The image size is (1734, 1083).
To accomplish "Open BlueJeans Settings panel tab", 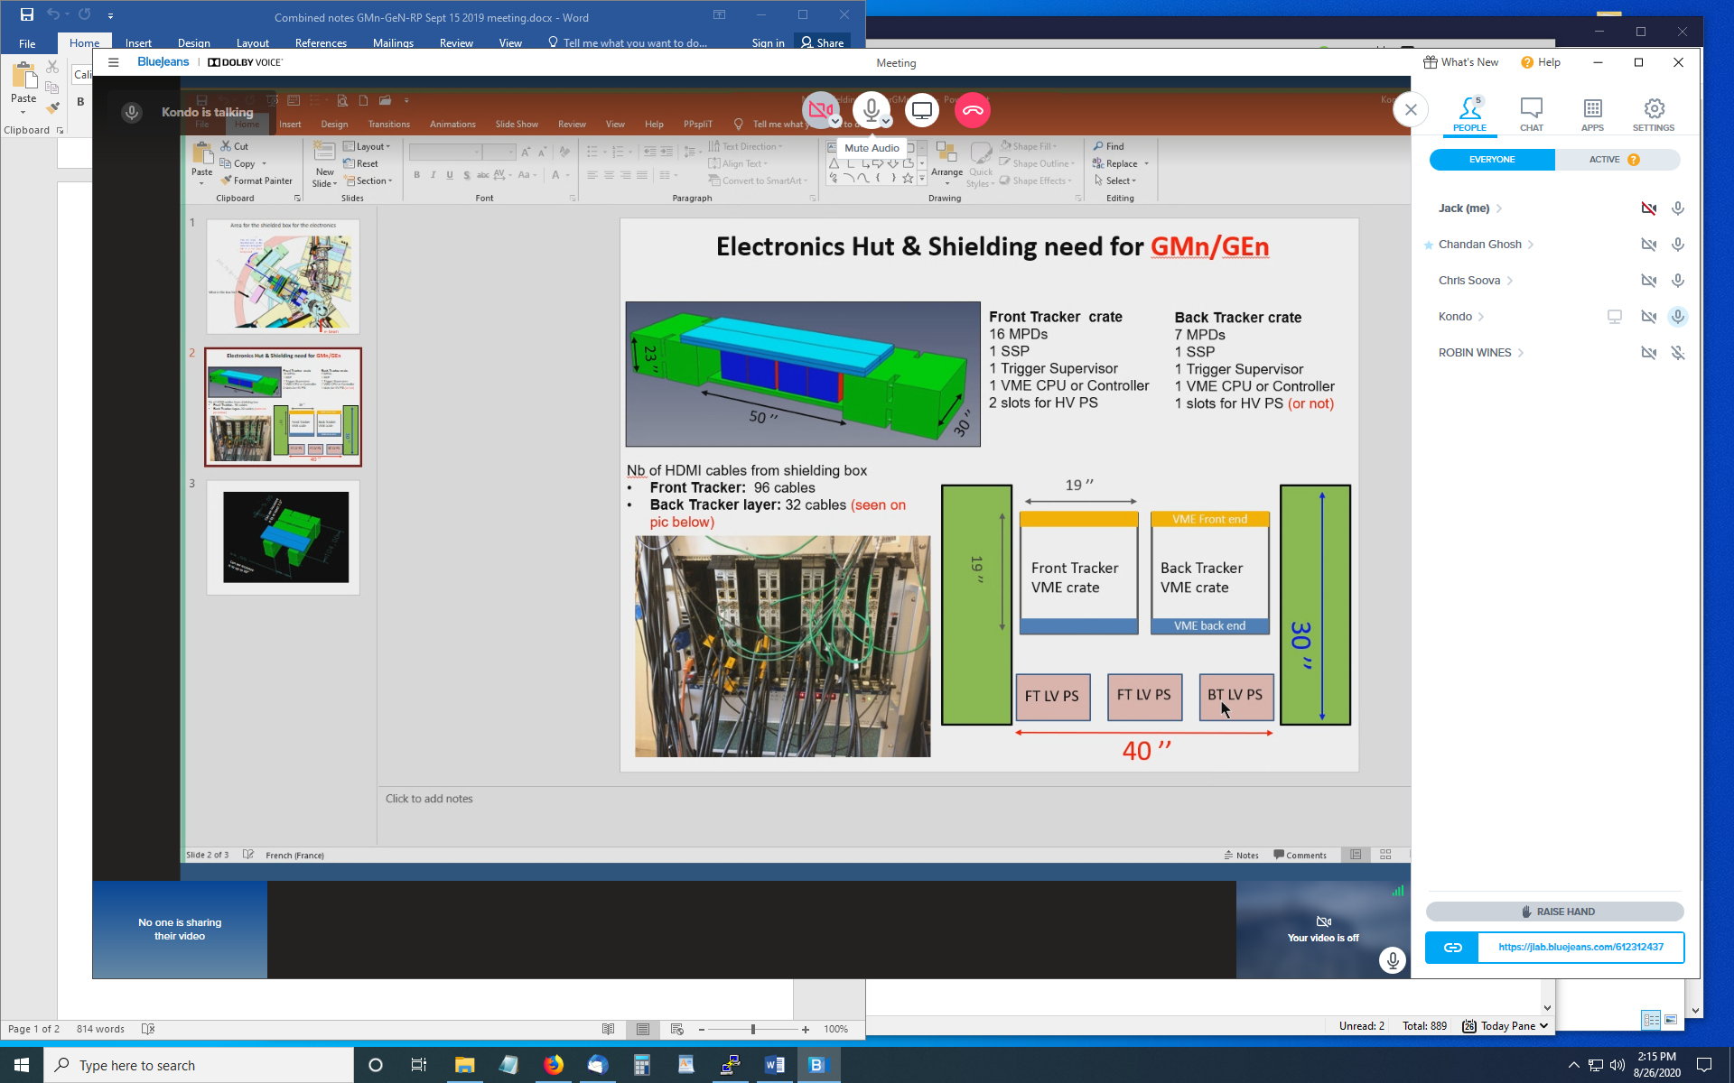I will [1654, 115].
